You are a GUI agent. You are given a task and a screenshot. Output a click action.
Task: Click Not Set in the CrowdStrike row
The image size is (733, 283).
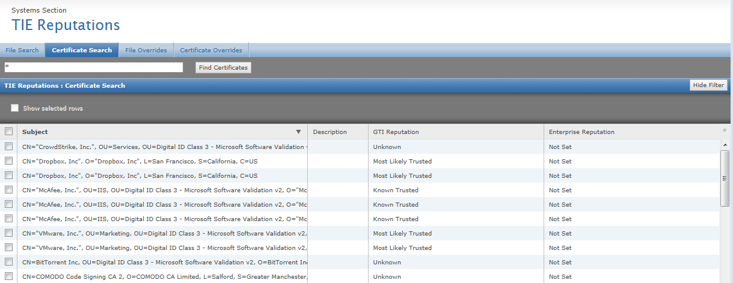(560, 147)
